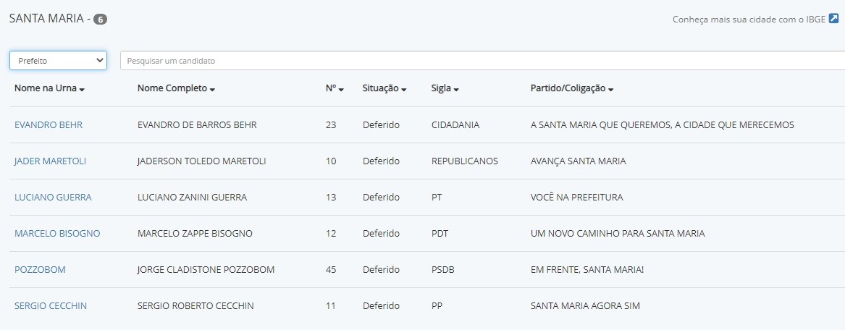Open candidate SERGIO CECCHIN link

tap(51, 306)
